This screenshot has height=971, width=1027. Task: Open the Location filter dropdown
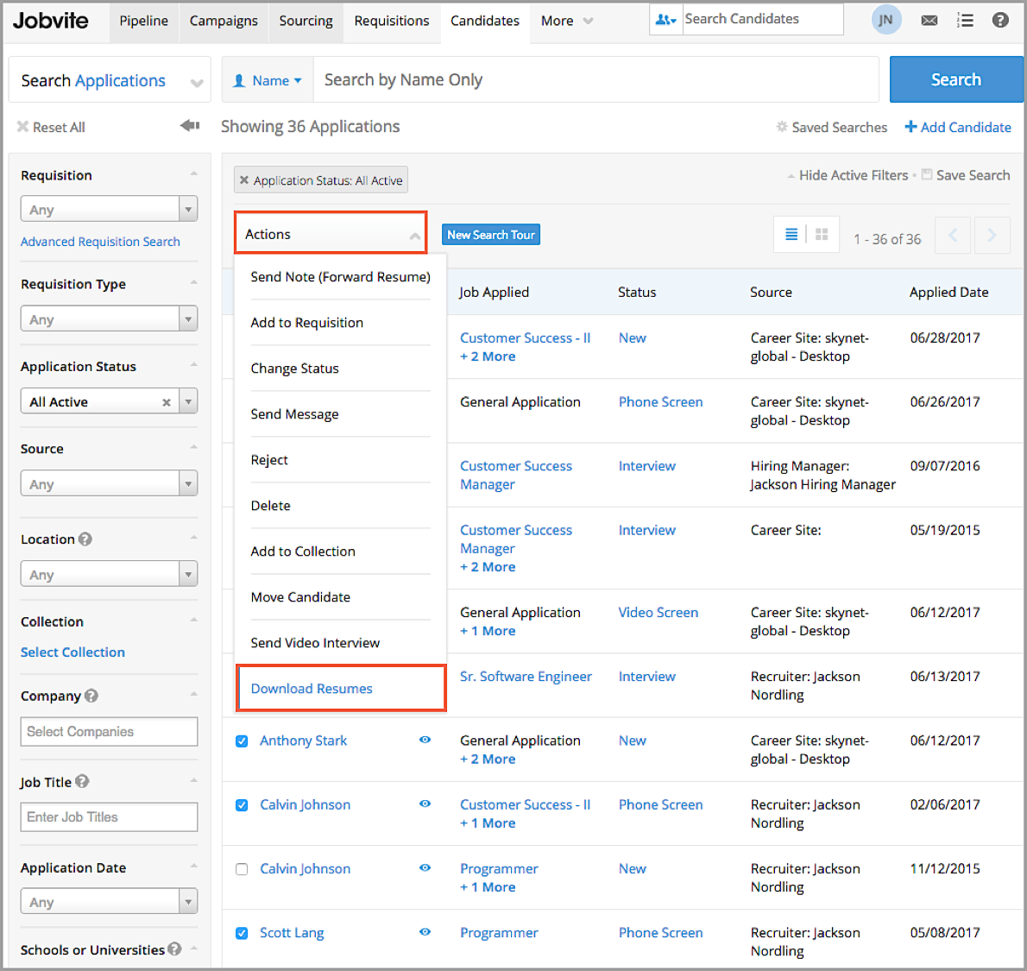click(x=109, y=574)
